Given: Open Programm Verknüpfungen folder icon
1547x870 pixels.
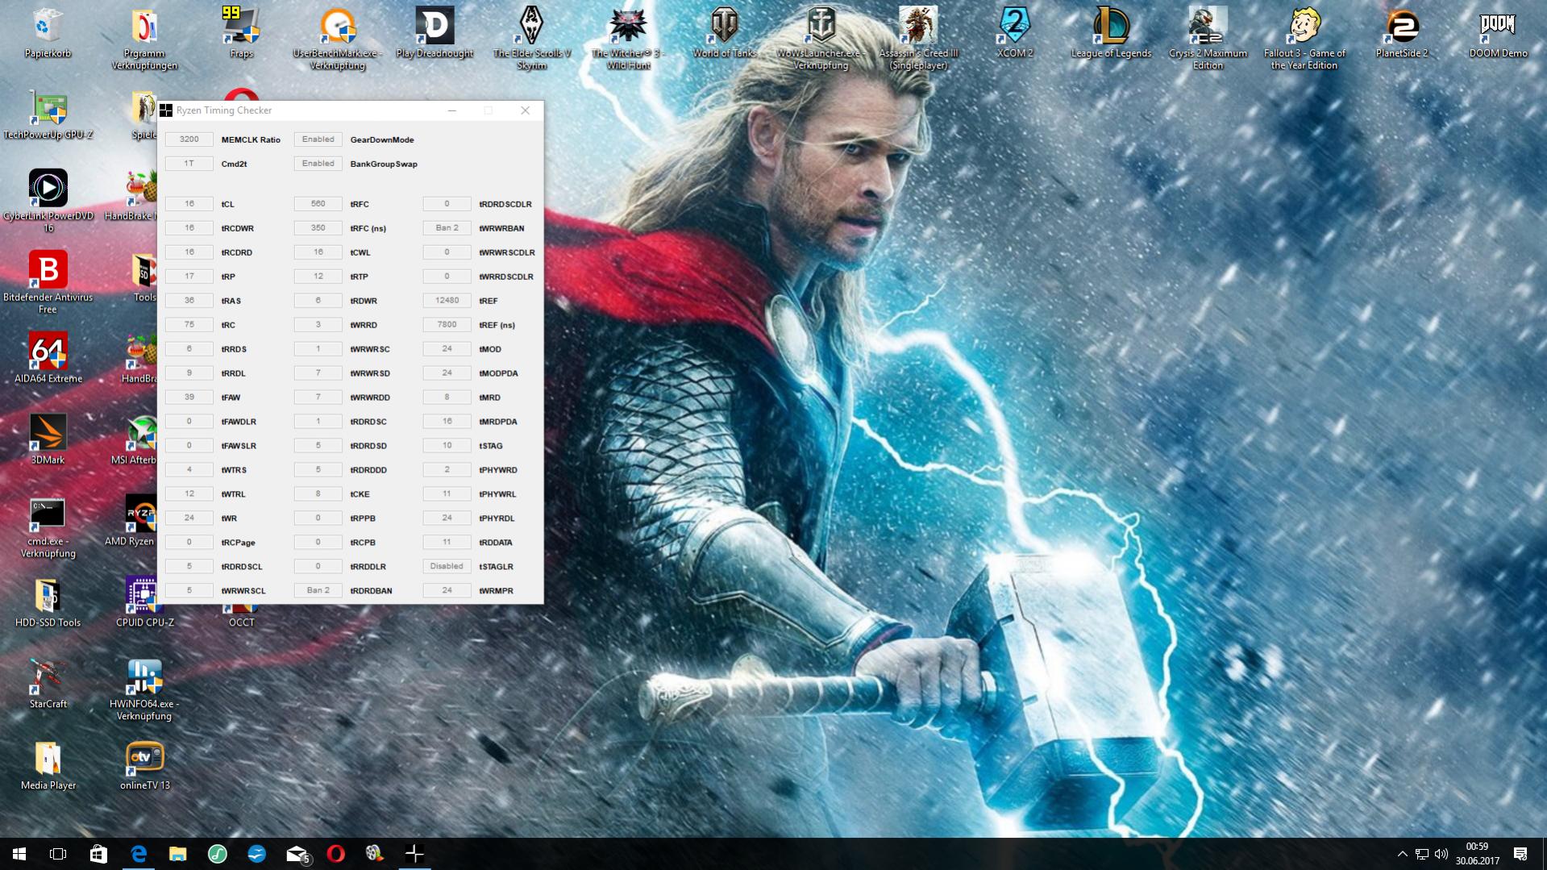Looking at the screenshot, I should tap(144, 39).
